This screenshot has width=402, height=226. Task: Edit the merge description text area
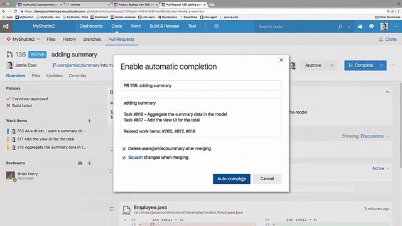(x=201, y=117)
